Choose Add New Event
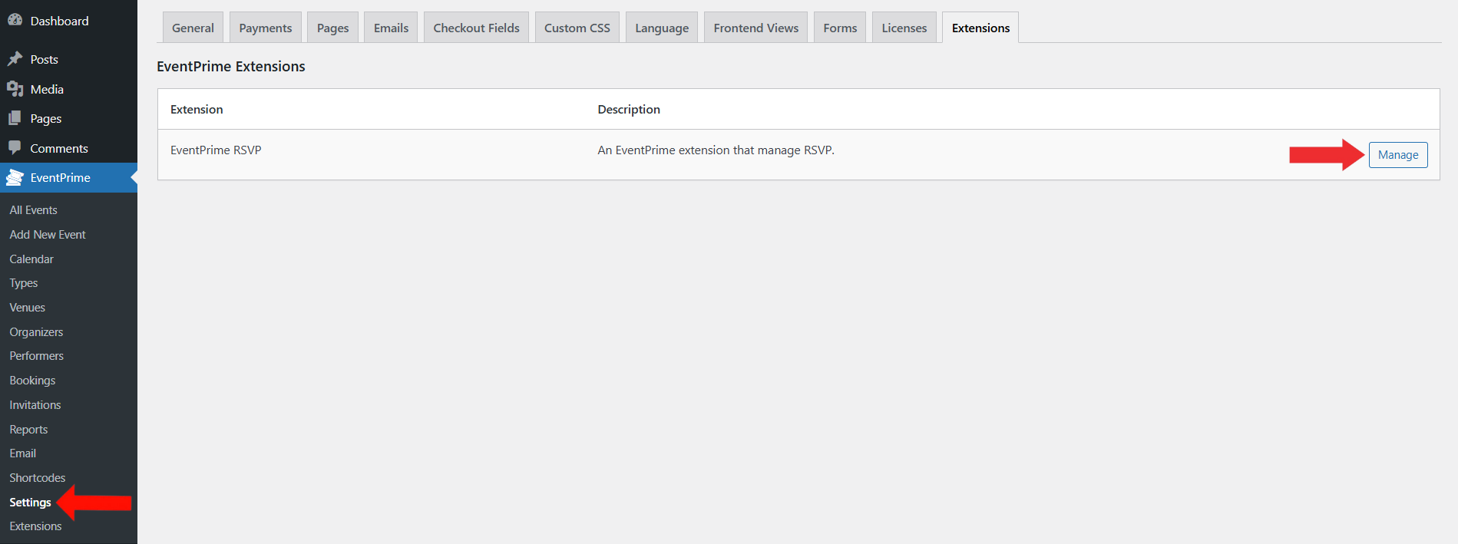 tap(48, 234)
